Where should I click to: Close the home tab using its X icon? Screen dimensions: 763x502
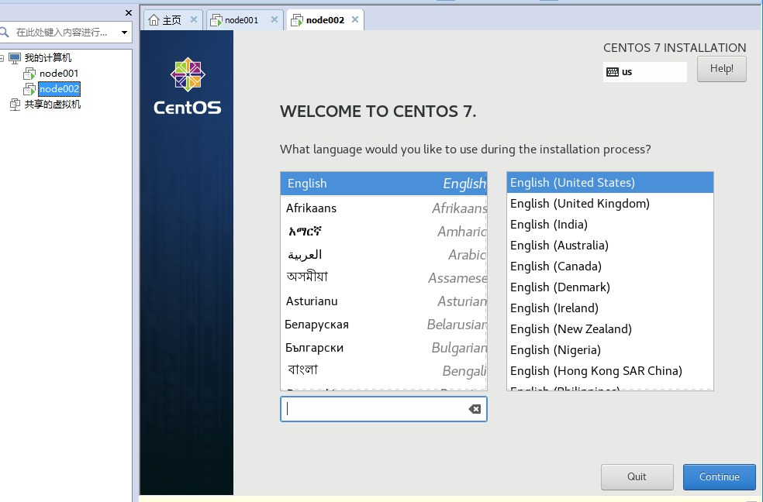192,20
